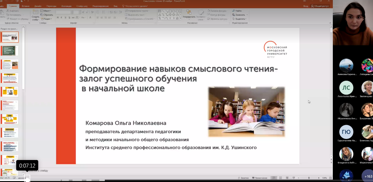Toggle normal view button in status bar
373x182 pixels.
point(274,178)
